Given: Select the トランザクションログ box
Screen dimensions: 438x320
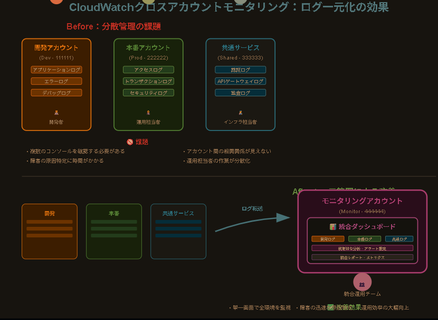Looking at the screenshot, I should pos(148,81).
